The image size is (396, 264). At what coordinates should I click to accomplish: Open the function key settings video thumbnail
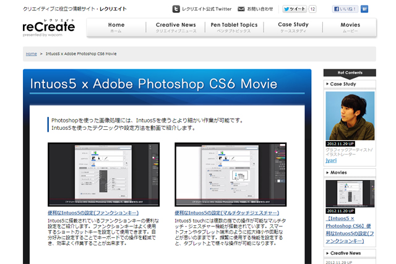tap(103, 174)
